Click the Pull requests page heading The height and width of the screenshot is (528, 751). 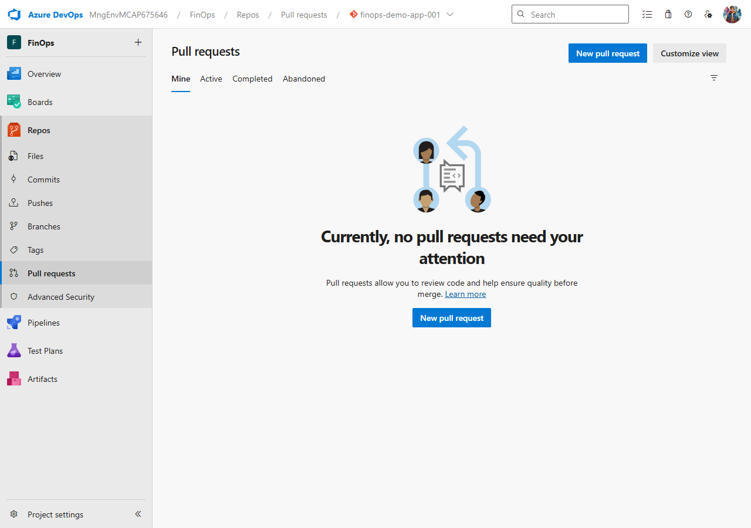(205, 52)
